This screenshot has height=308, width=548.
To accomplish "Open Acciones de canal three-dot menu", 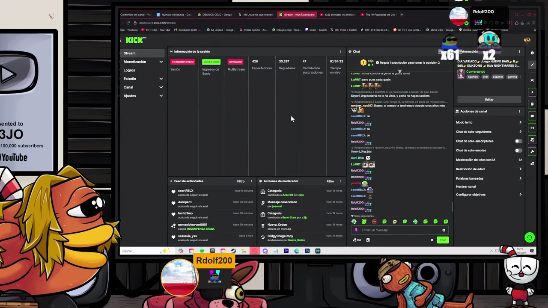I will pos(519,111).
